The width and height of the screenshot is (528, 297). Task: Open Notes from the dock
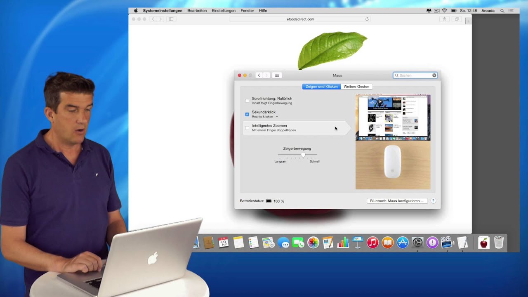point(238,243)
